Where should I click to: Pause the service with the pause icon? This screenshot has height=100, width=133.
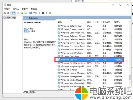pos(47,13)
